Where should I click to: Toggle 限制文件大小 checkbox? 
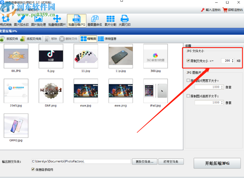point(188,61)
